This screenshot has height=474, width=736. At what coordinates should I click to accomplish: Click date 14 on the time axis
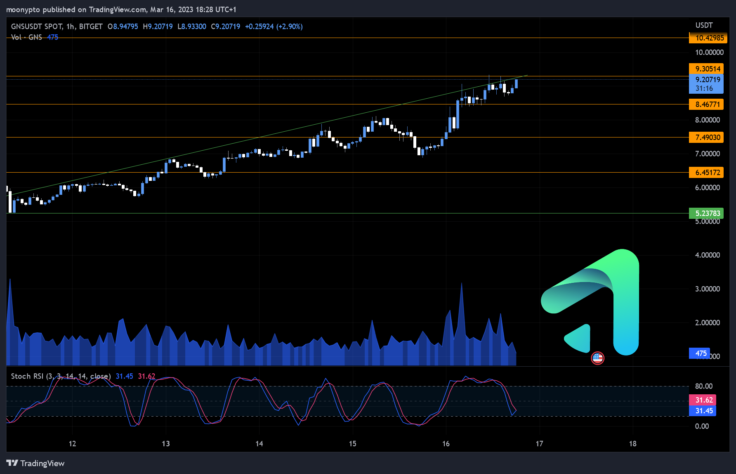click(259, 444)
